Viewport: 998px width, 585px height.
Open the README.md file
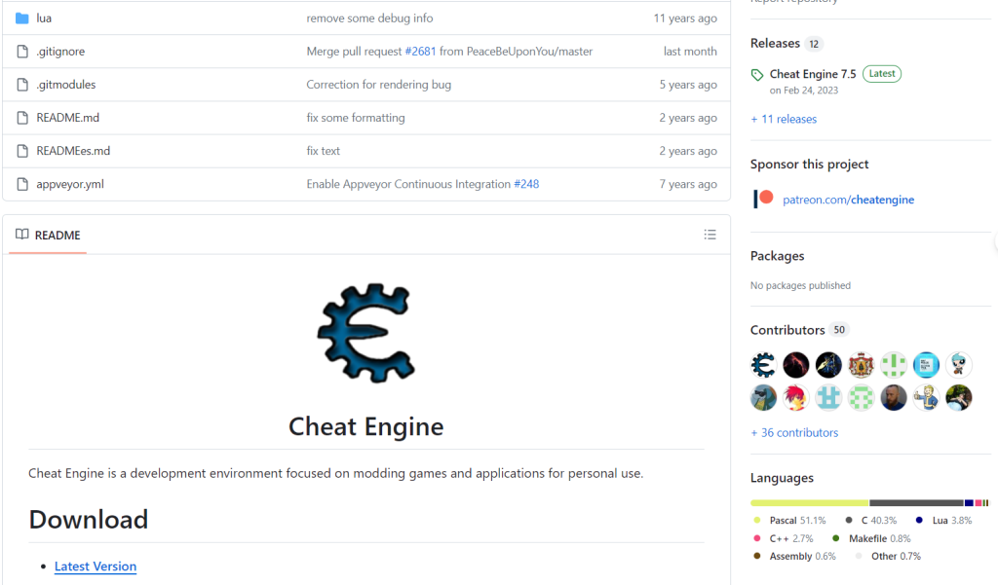pos(67,118)
